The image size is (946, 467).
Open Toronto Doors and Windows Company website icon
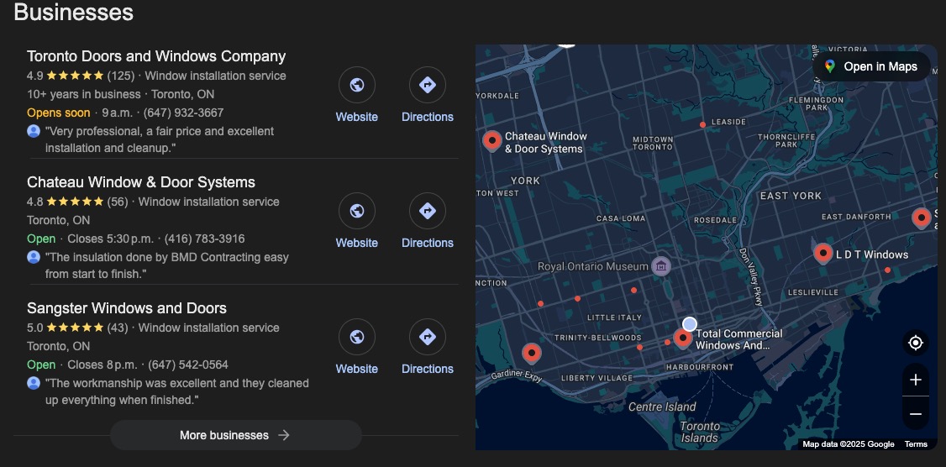(356, 85)
